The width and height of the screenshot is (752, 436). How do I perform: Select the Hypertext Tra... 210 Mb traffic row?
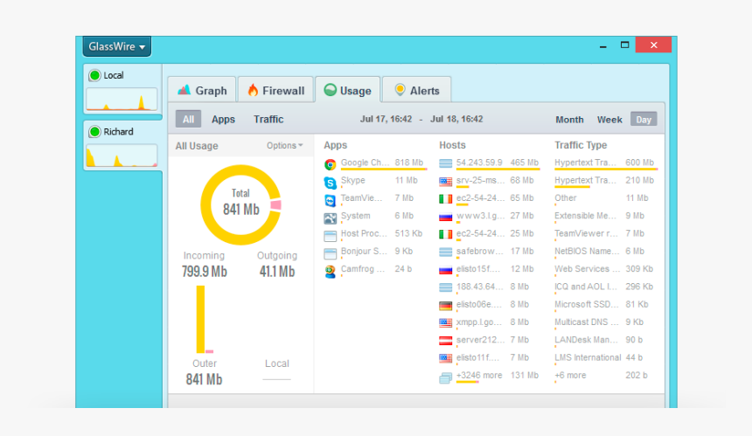(x=605, y=181)
